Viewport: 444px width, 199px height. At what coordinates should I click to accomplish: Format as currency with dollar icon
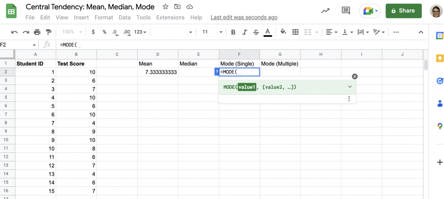point(93,32)
